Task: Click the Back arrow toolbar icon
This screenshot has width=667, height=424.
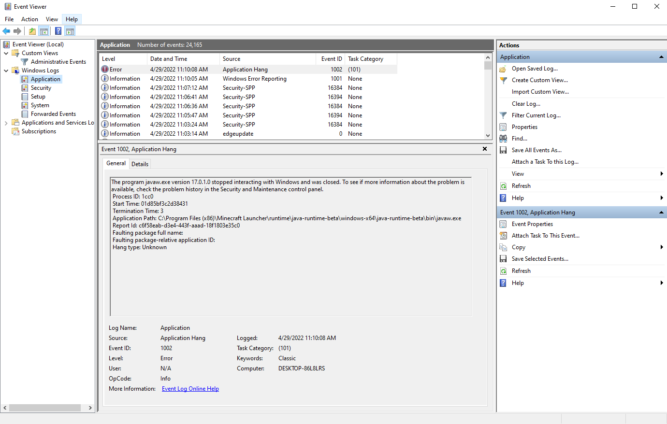Action: click(x=6, y=31)
